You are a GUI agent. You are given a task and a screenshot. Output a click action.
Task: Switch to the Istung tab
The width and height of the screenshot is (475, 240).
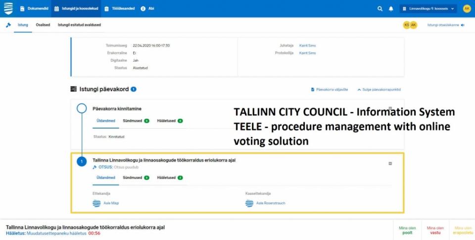(x=23, y=25)
